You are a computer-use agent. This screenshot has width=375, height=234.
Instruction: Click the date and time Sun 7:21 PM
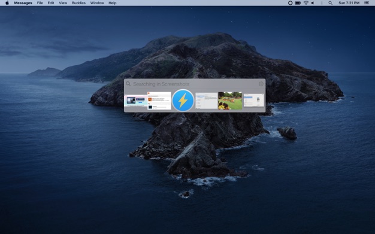[349, 3]
